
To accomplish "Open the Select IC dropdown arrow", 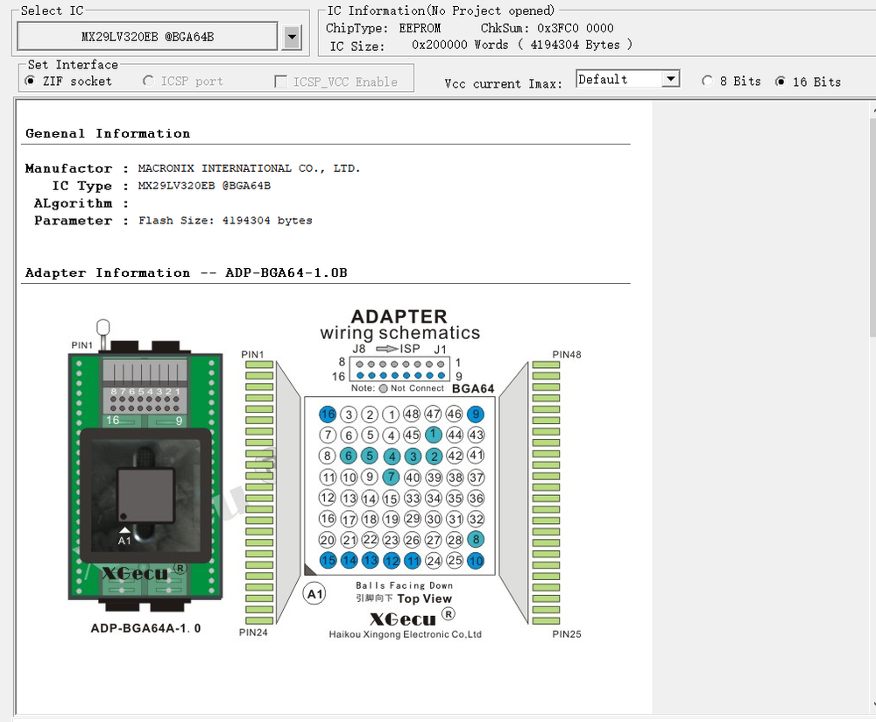I will (x=292, y=36).
